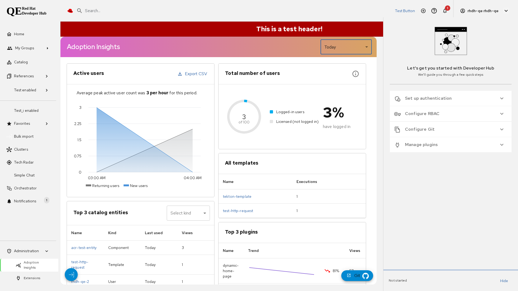
Task: Toggle New users legend in chart
Action: (x=136, y=186)
